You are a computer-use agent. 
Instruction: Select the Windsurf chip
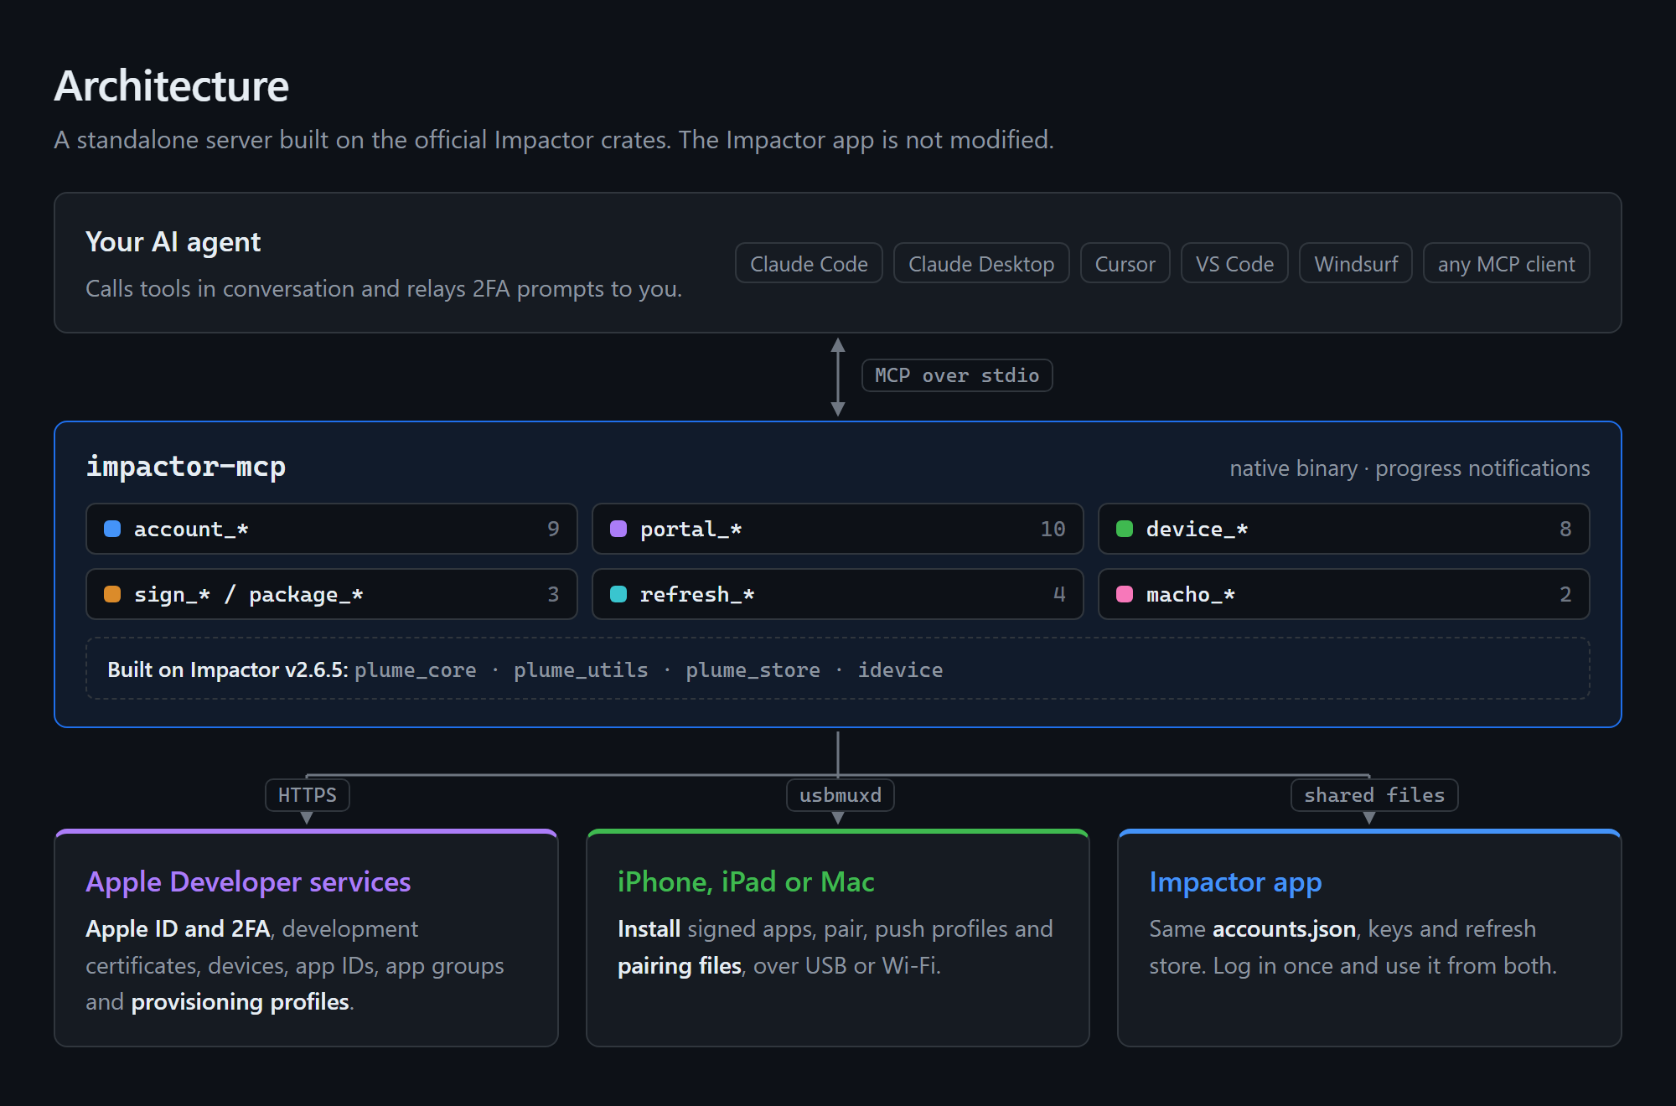pos(1356,264)
